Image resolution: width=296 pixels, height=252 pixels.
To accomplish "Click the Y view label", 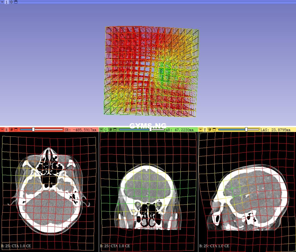I will [205, 130].
